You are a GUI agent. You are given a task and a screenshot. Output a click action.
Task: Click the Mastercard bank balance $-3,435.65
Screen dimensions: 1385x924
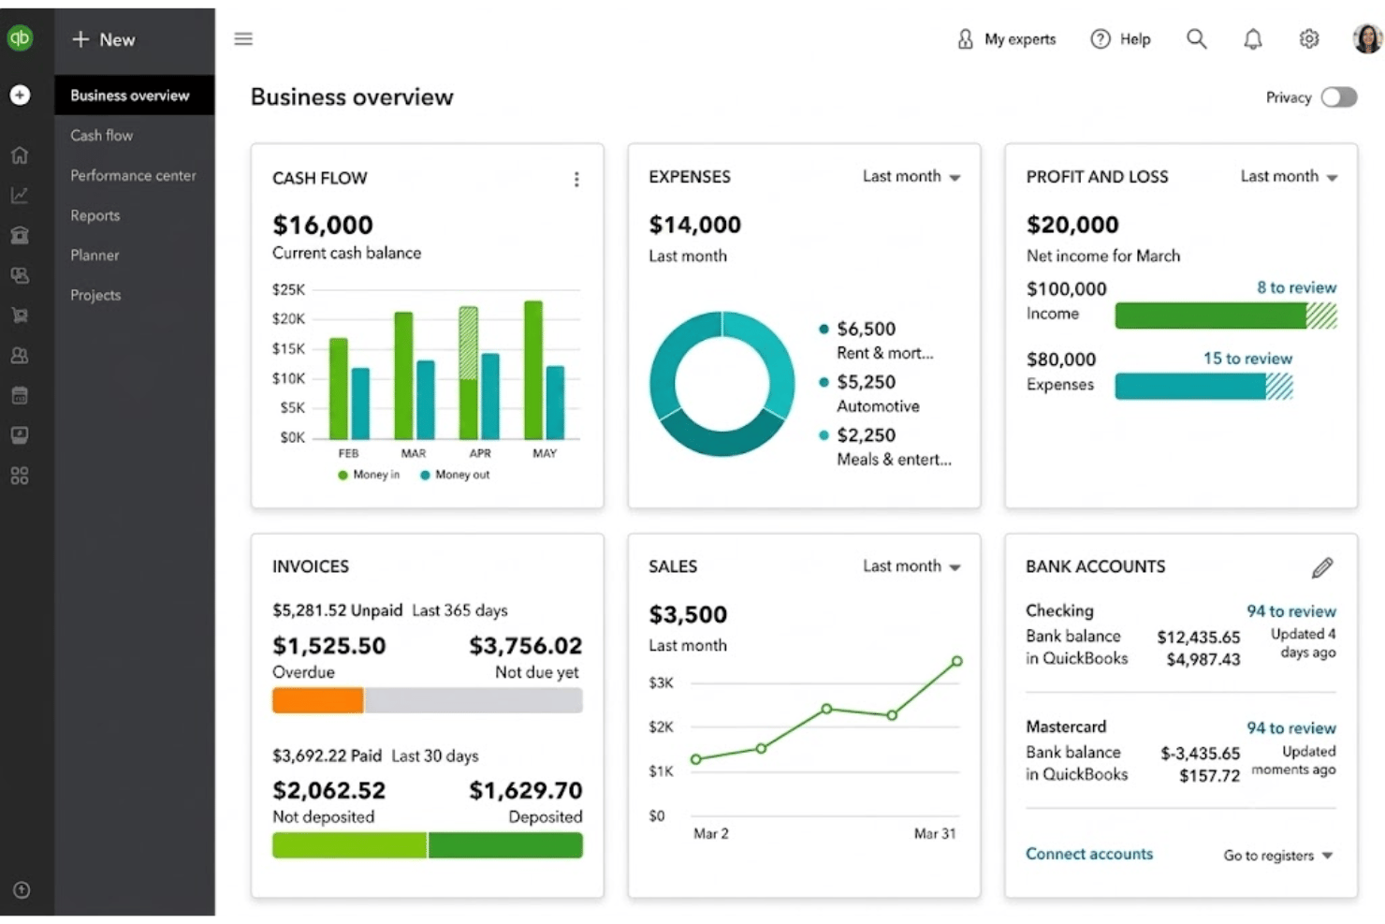pyautogui.click(x=1201, y=754)
